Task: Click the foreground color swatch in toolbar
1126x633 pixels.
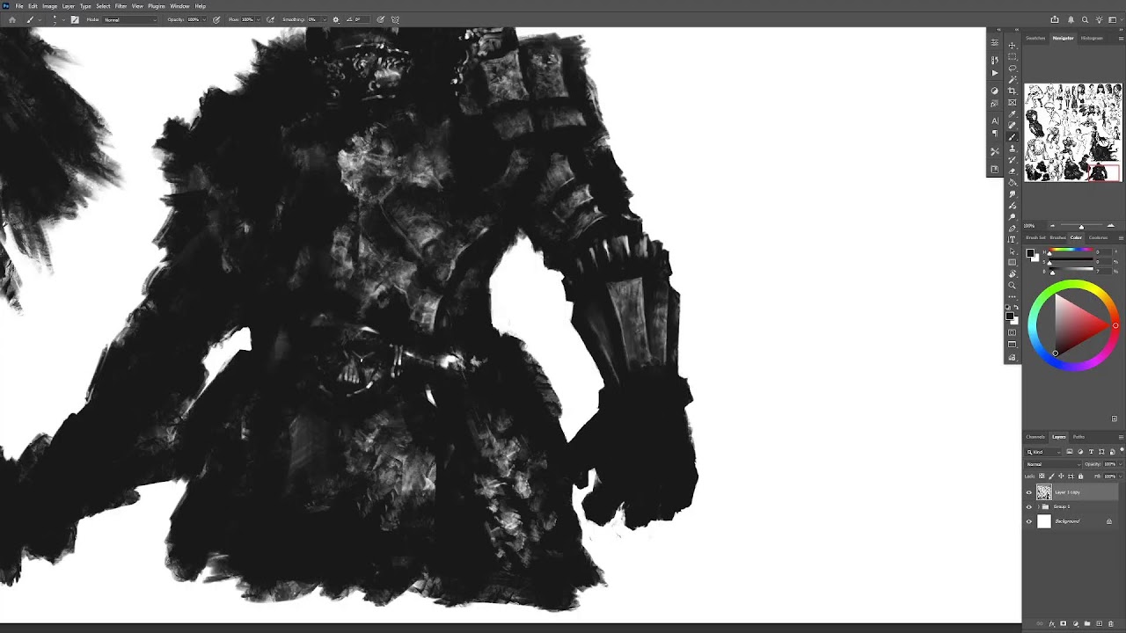Action: [1009, 316]
